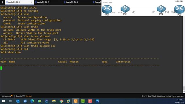The width and height of the screenshot is (185, 104).
Task: Open the Windows Start menu
Action: point(3,101)
